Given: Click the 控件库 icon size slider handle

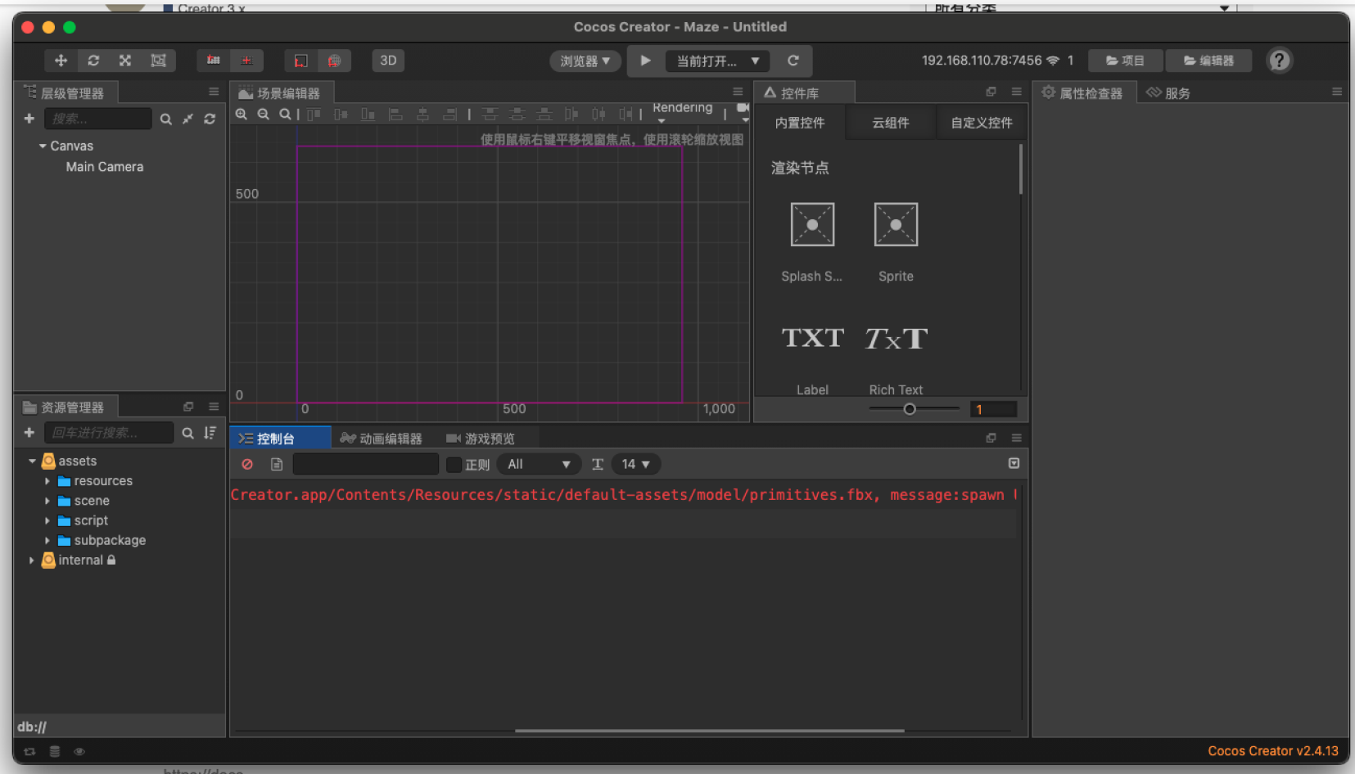Looking at the screenshot, I should (910, 409).
